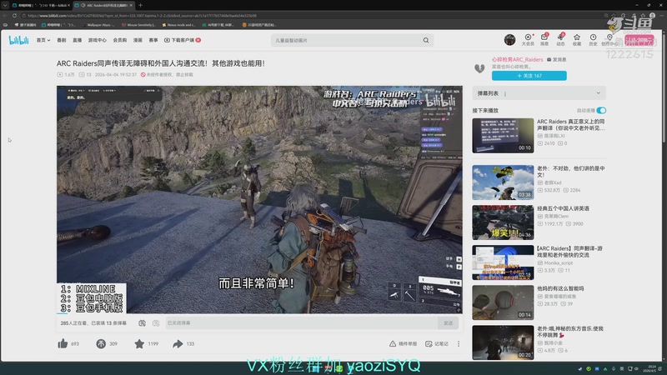Open 番剧 navigation item
Screen dimensions: 667x375
coord(62,40)
